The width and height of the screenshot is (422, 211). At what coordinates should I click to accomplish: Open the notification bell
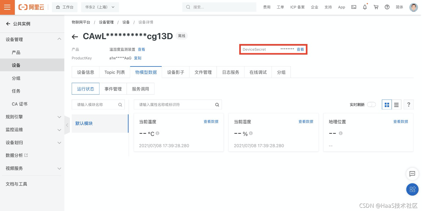coord(365,7)
